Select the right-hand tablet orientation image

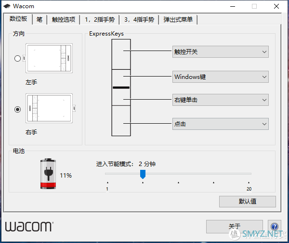pos(49,108)
